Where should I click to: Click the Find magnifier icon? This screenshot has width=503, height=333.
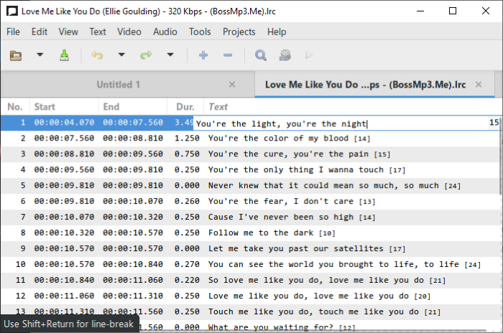point(260,55)
